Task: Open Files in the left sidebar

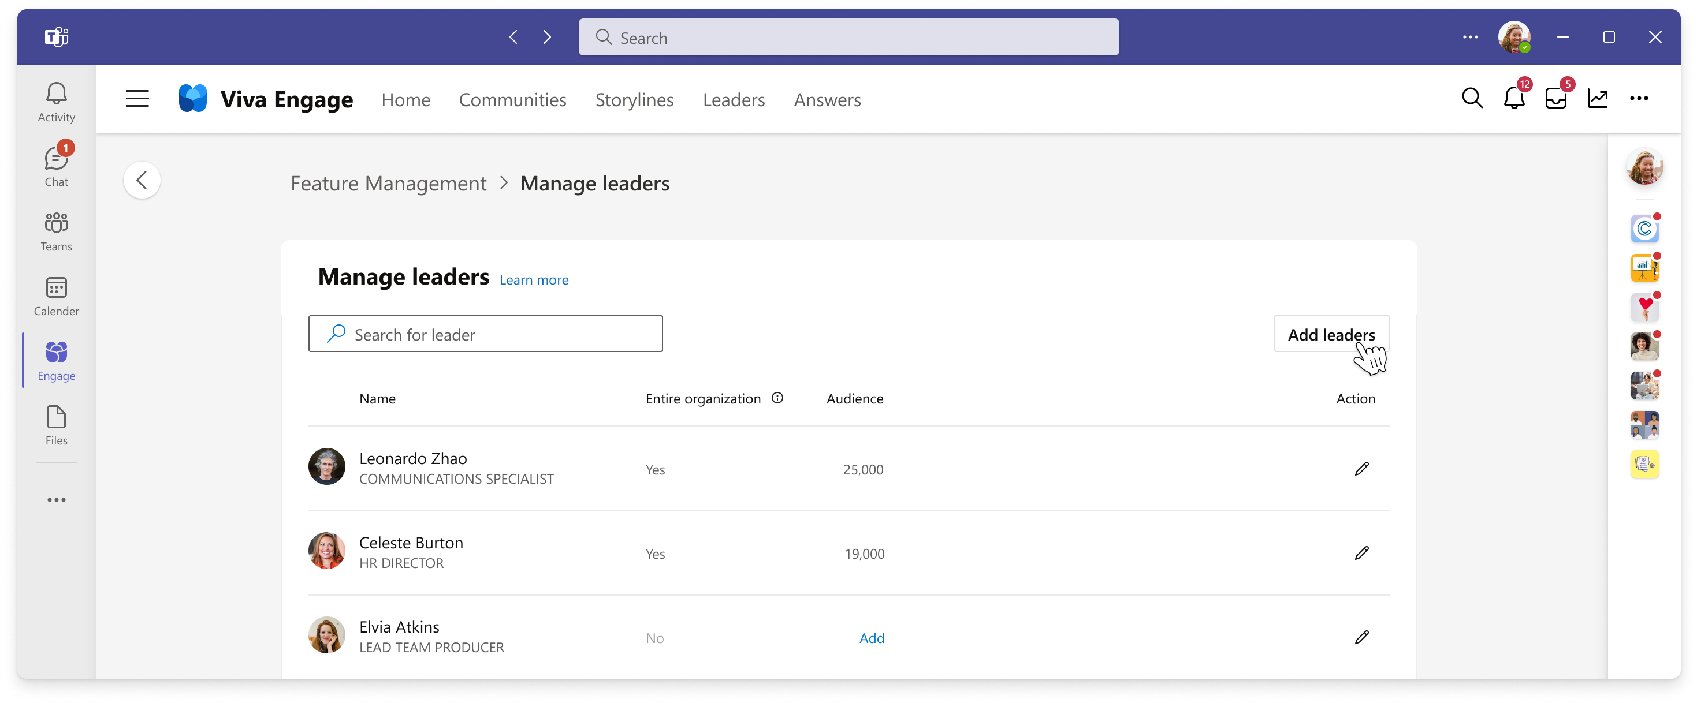Action: coord(56,425)
